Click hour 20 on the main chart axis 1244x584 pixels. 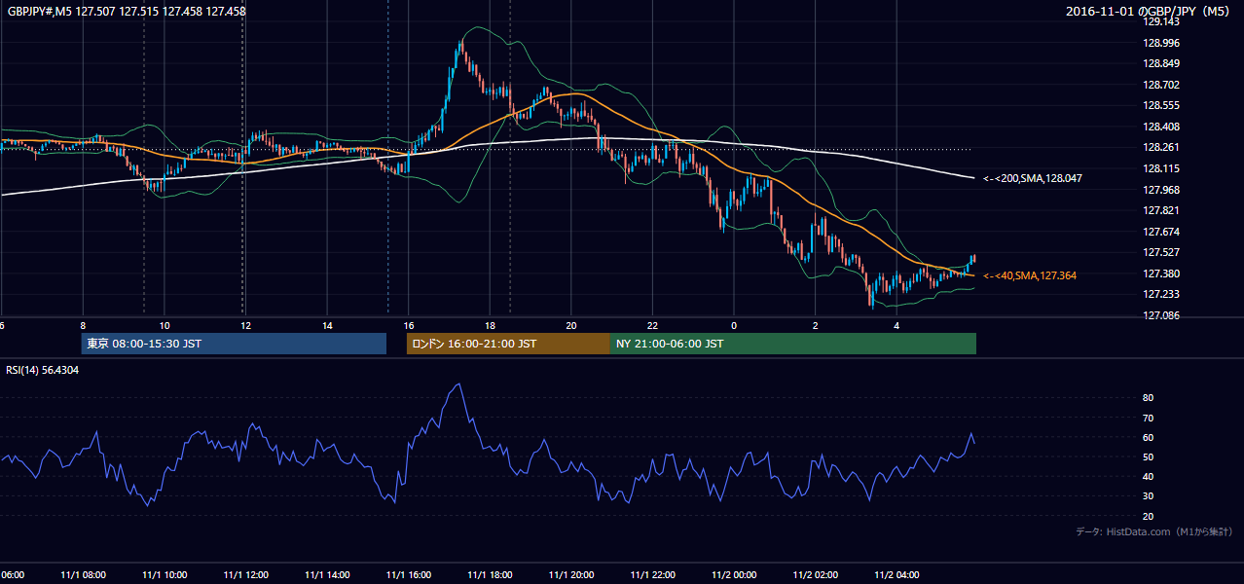pyautogui.click(x=571, y=325)
